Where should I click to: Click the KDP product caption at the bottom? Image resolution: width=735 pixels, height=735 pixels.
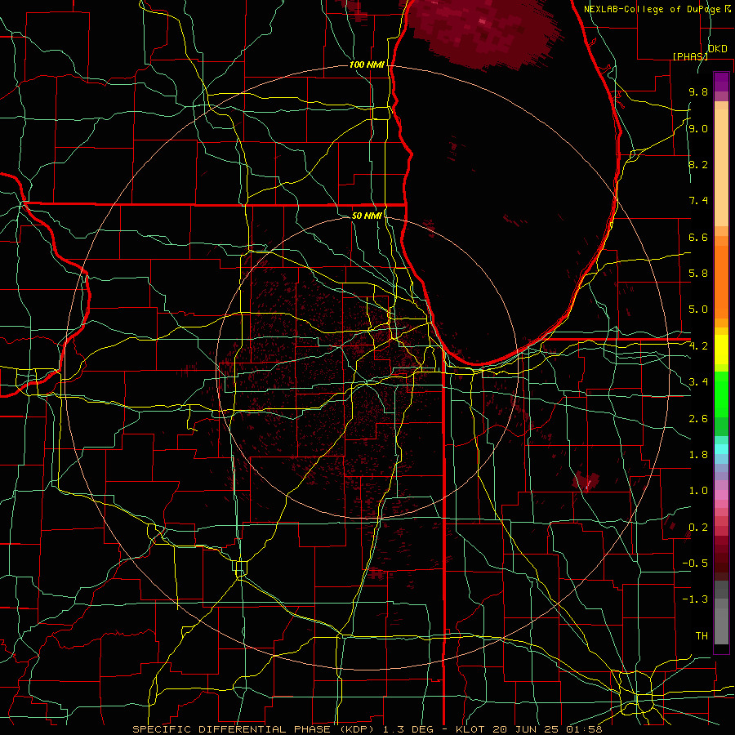(367, 729)
